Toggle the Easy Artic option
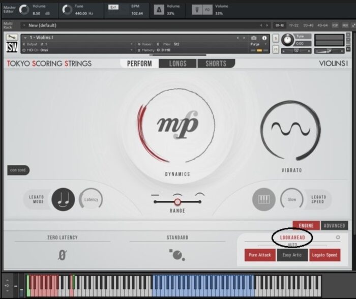 click(292, 255)
